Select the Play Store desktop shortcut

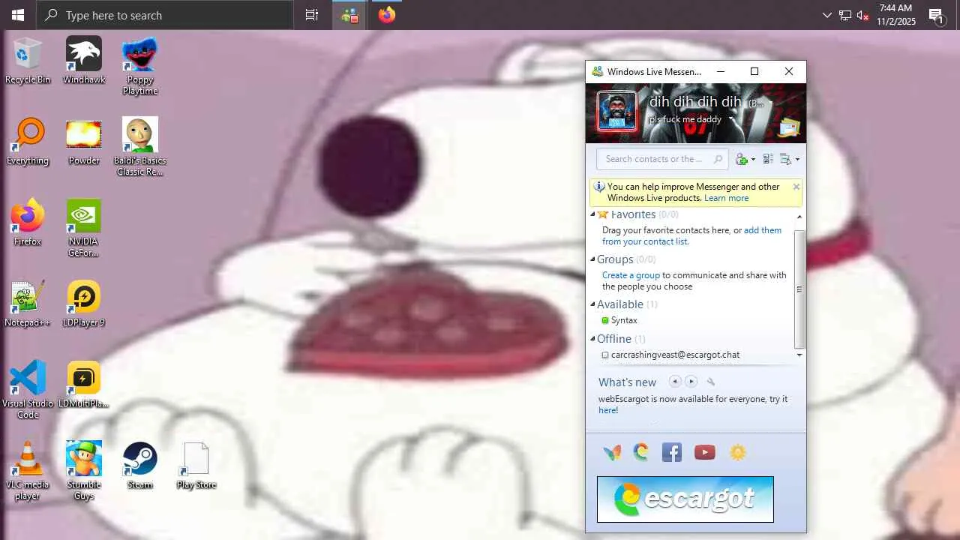point(196,466)
